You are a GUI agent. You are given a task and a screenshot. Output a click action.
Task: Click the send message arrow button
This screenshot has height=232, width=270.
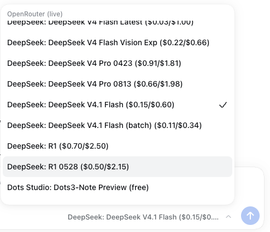pos(250,216)
